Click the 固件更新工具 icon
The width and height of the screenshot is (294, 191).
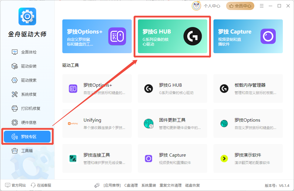point(148,123)
